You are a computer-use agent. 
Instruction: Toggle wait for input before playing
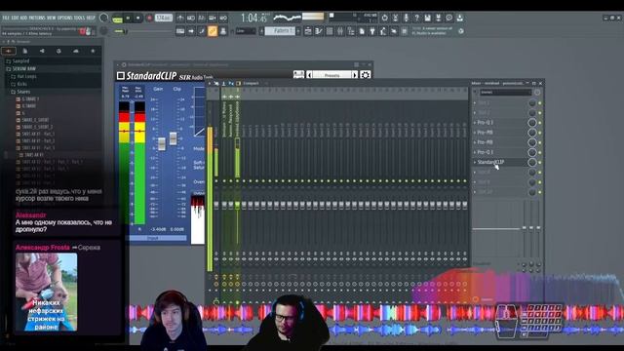(x=191, y=18)
